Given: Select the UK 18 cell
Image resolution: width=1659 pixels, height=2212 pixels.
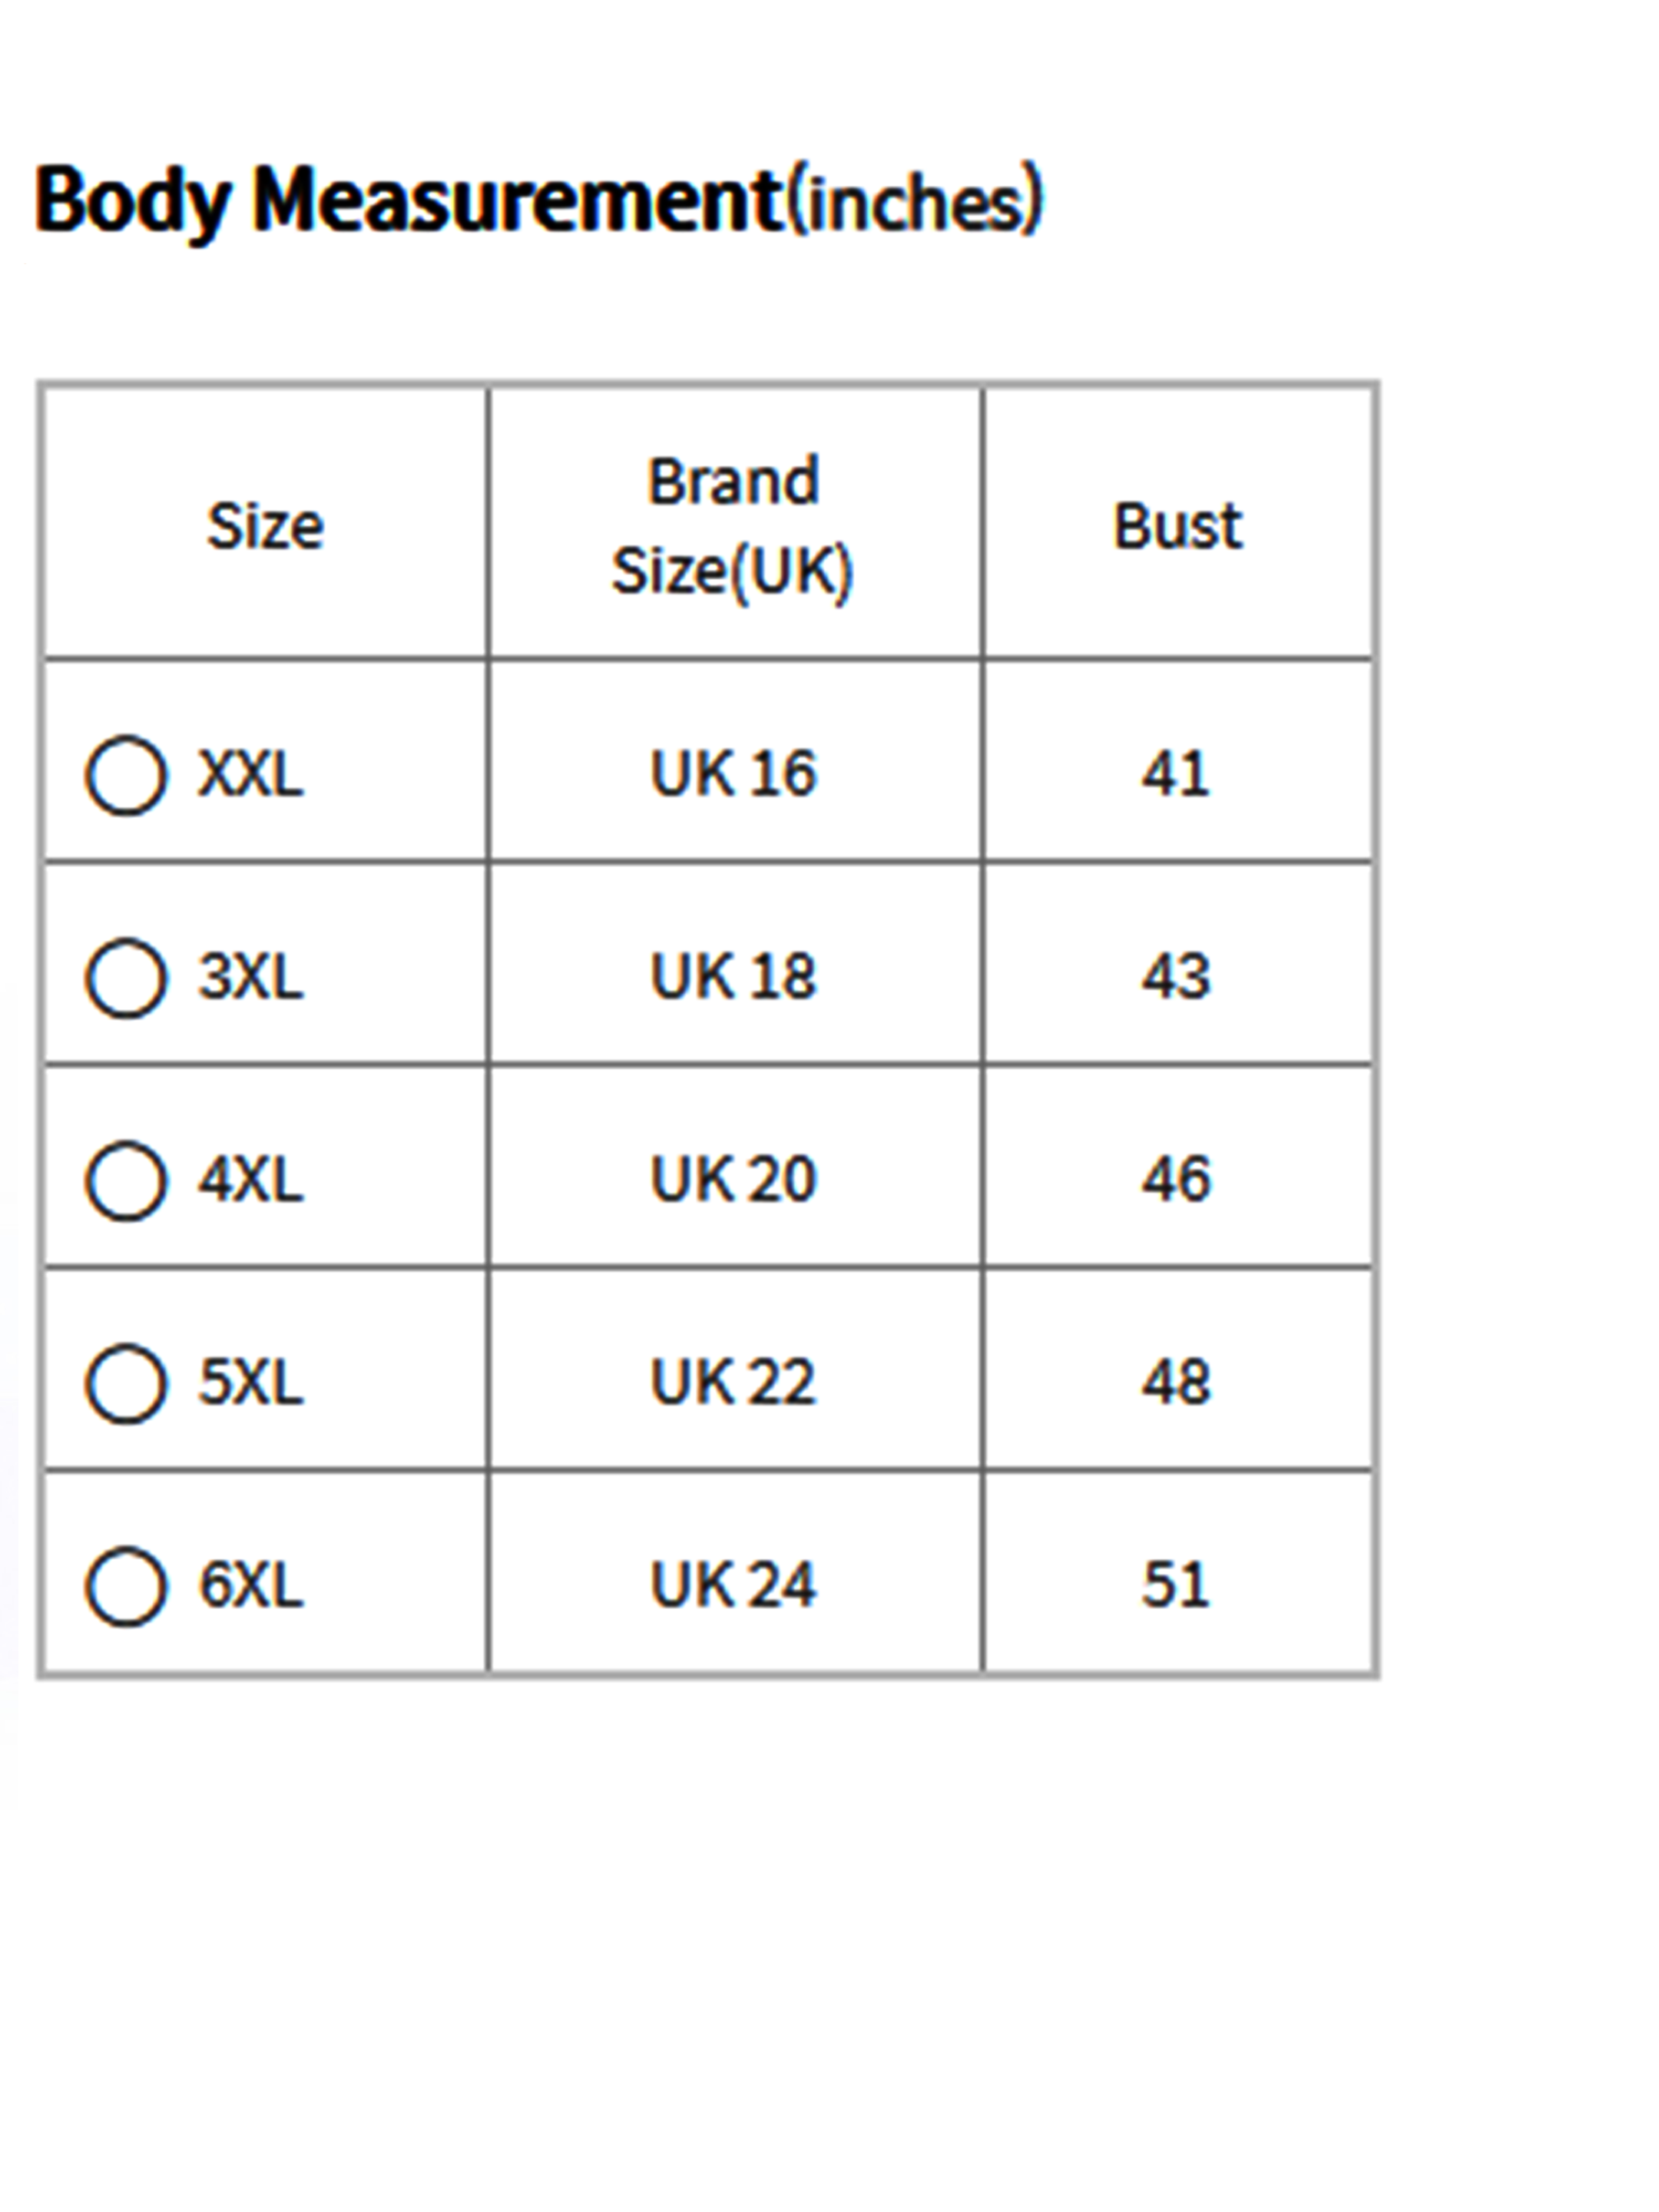Looking at the screenshot, I should click(x=733, y=976).
